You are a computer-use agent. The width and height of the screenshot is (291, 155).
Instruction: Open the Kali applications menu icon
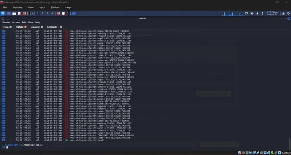click(3, 13)
